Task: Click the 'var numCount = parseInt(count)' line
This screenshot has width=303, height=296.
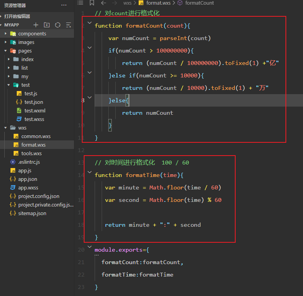Action: tap(159, 38)
